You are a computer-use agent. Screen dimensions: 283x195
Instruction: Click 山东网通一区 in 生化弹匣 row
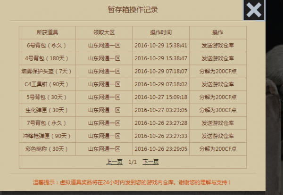tap(104, 110)
